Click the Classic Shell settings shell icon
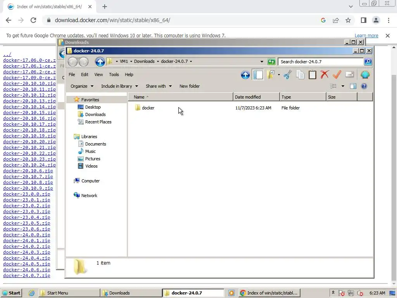 coord(365,75)
